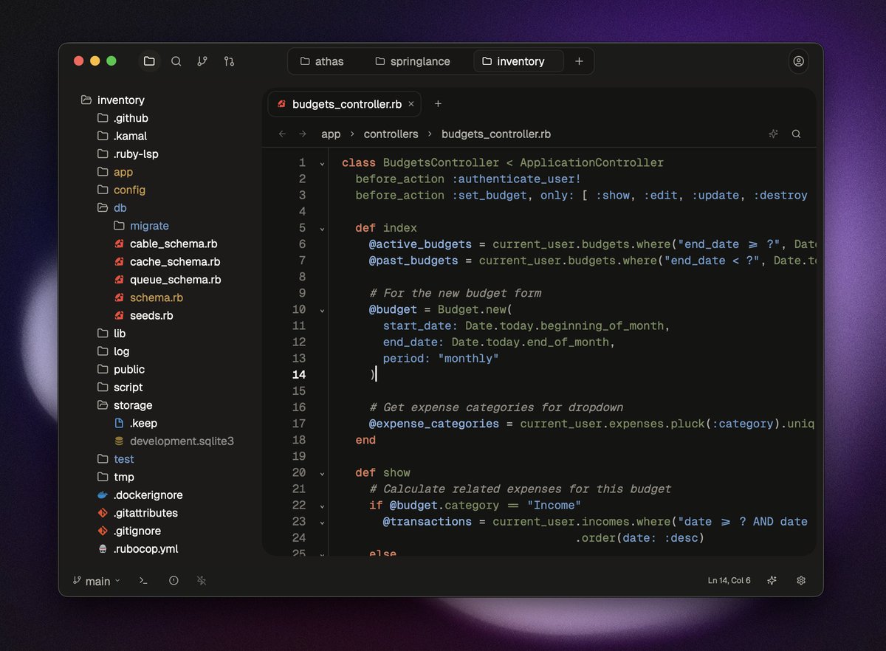Open the pull request icon in title bar
The image size is (886, 651).
[x=229, y=61]
